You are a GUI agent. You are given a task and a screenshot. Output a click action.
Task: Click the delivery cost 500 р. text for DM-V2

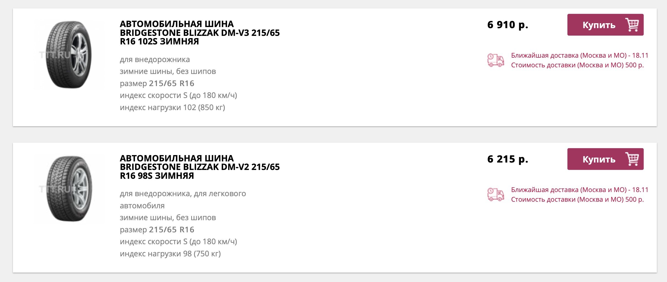[x=577, y=199]
